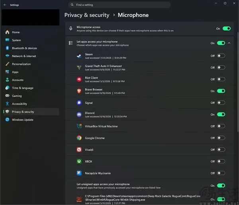Click the Google Chrome icon
This screenshot has width=239, height=205.
coord(79,138)
